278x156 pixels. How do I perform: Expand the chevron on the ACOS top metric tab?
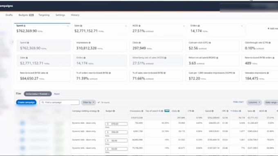pos(184,26)
